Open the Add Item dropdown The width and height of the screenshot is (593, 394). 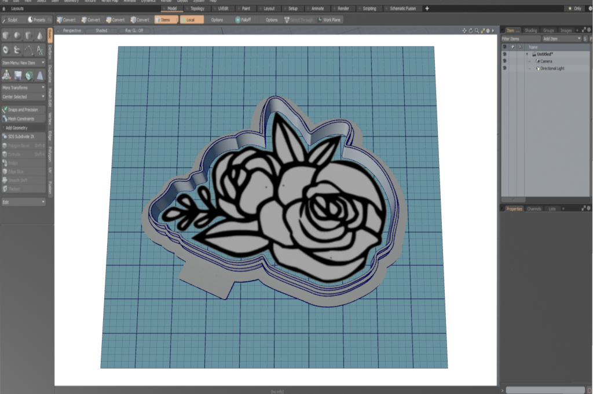tap(561, 39)
